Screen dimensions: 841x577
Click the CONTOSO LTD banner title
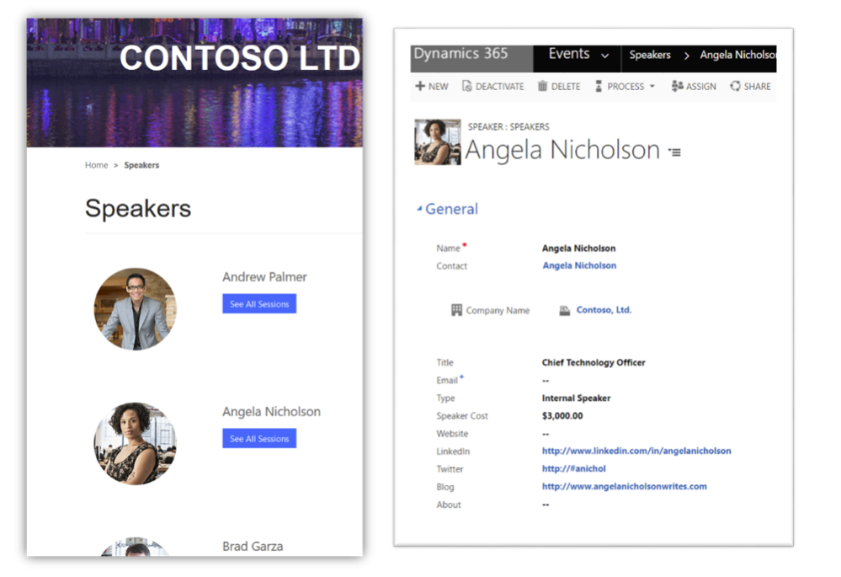[x=240, y=58]
